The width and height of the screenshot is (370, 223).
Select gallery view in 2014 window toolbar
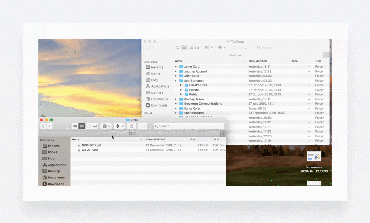[95, 126]
